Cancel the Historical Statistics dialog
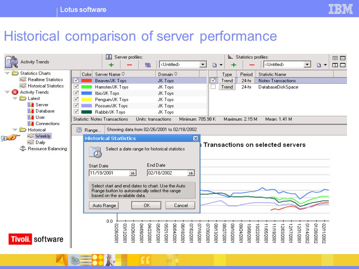 (x=181, y=205)
